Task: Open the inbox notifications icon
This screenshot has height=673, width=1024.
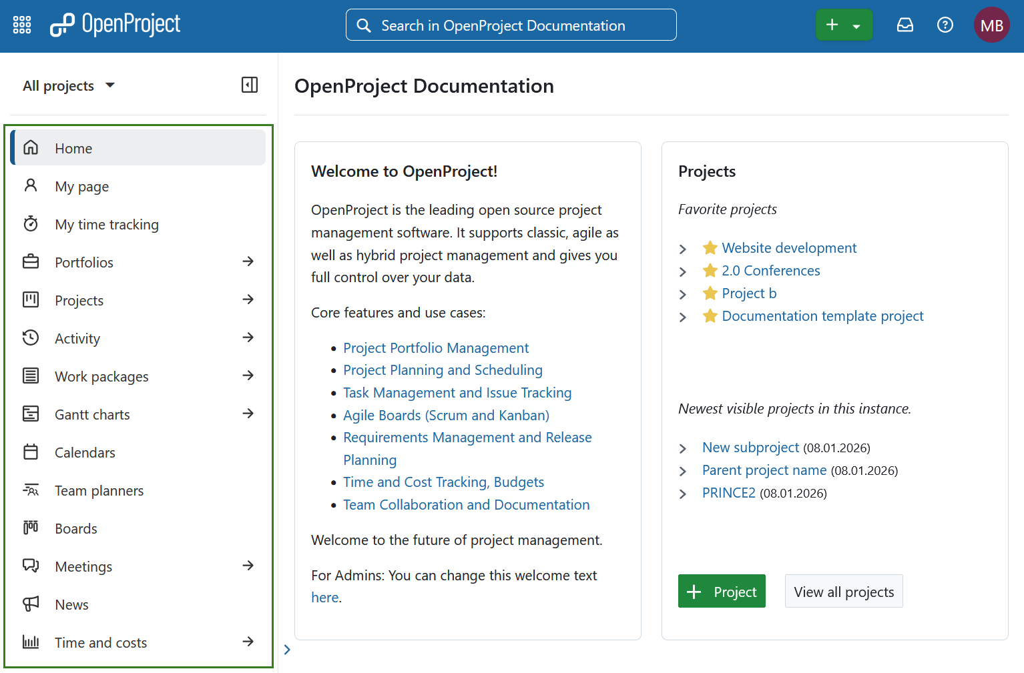Action: pos(905,24)
